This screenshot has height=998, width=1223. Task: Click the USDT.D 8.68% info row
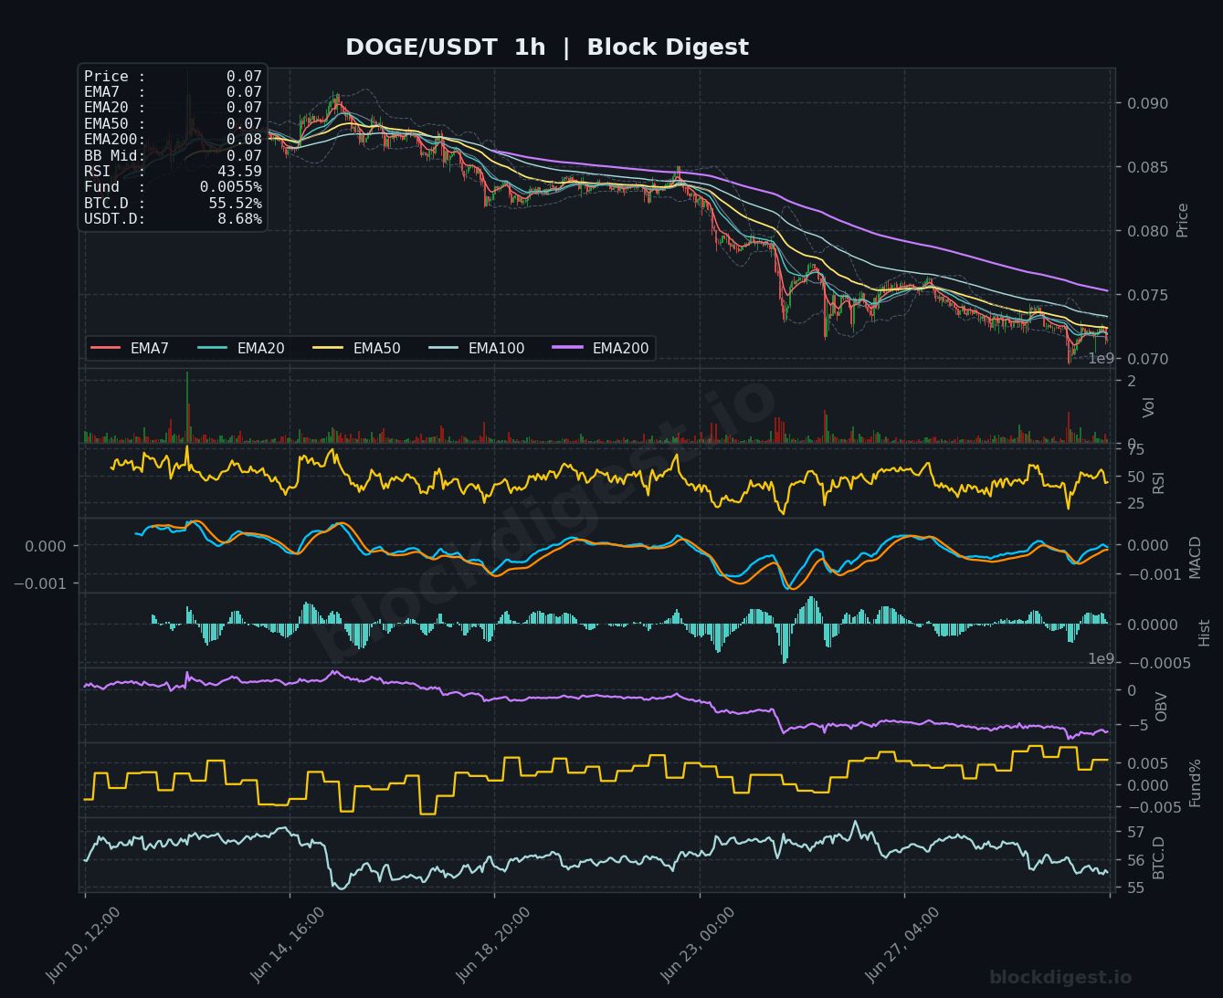click(173, 219)
